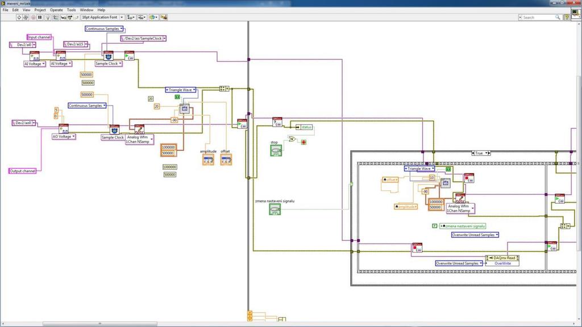Click the DAQmx Create Channel icon above AO Voltage

[x=64, y=129]
